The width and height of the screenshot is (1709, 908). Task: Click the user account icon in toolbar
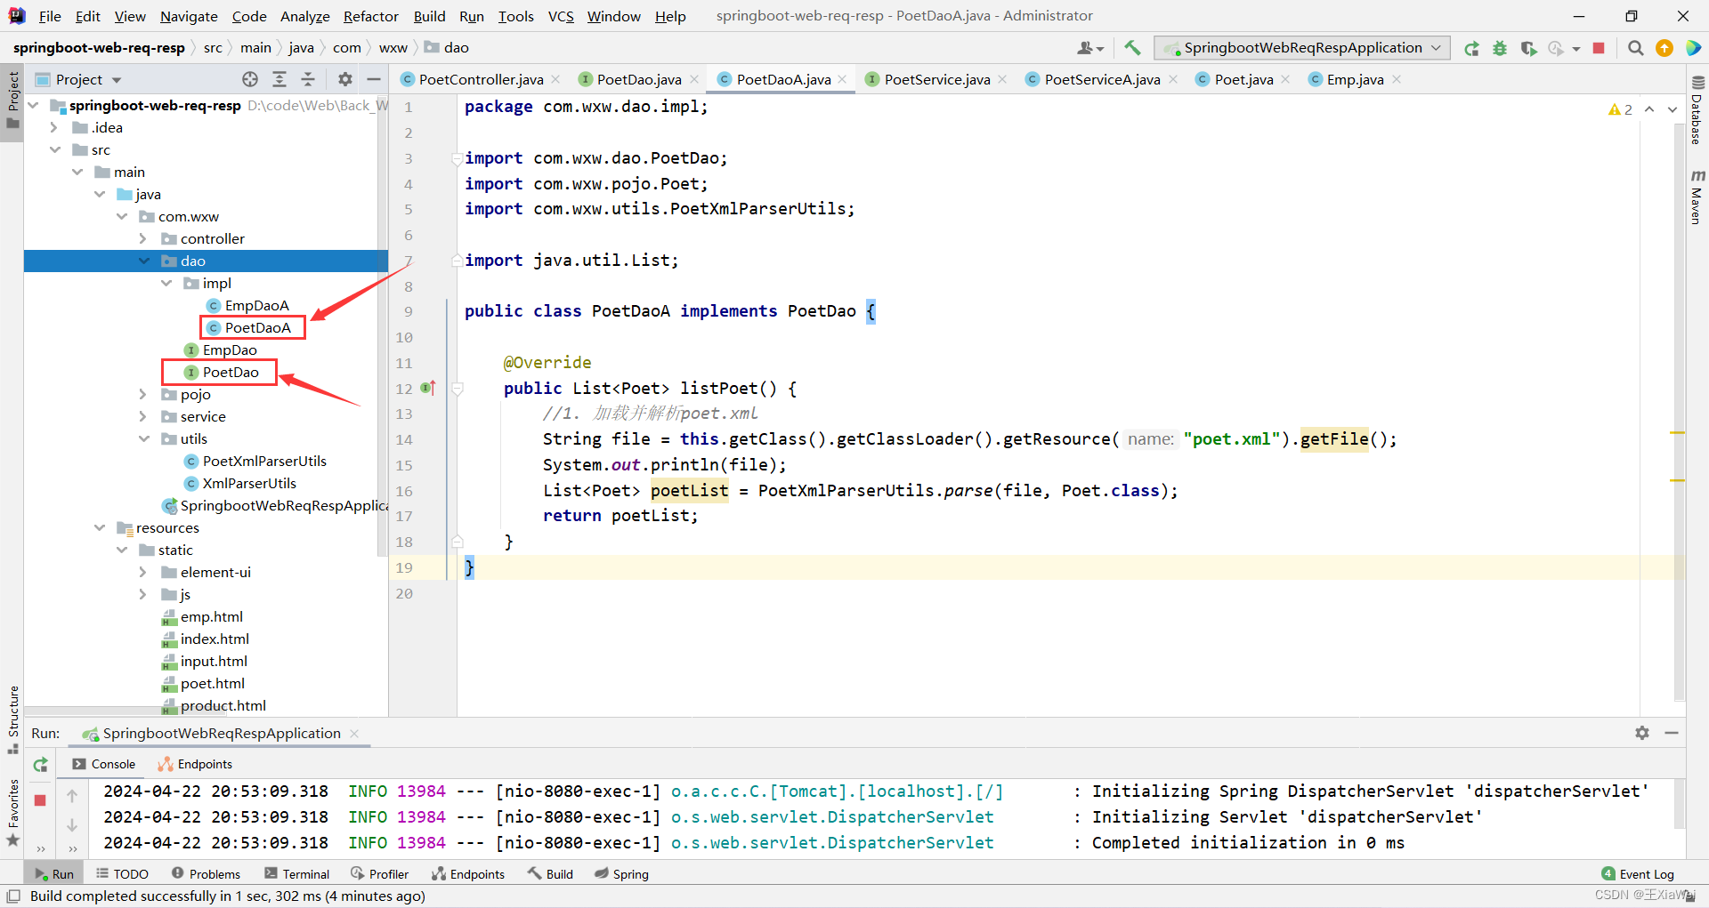[x=1089, y=48]
